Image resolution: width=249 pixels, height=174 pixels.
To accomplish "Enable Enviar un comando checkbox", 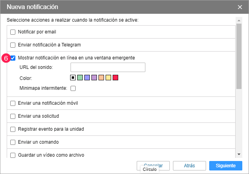I will tap(13, 142).
